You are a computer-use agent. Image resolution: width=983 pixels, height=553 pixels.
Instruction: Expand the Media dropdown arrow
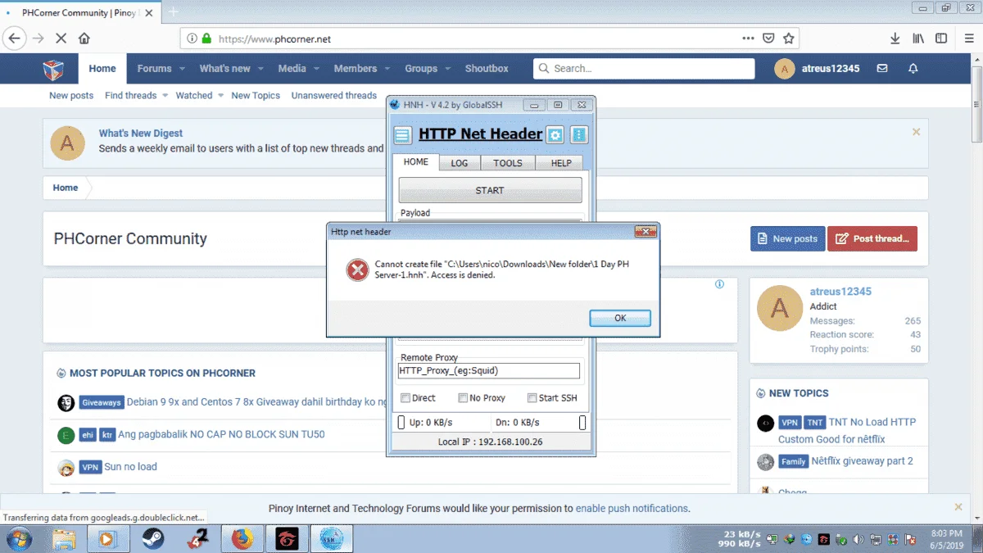[316, 69]
